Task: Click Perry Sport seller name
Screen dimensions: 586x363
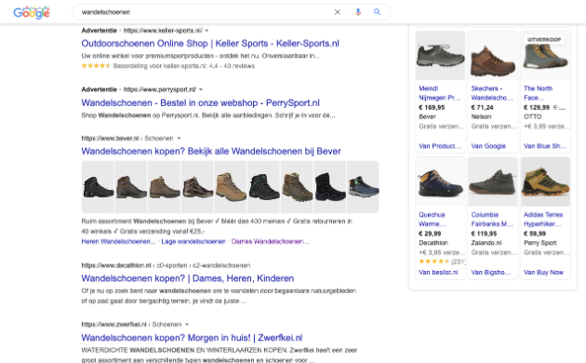Action: [540, 243]
